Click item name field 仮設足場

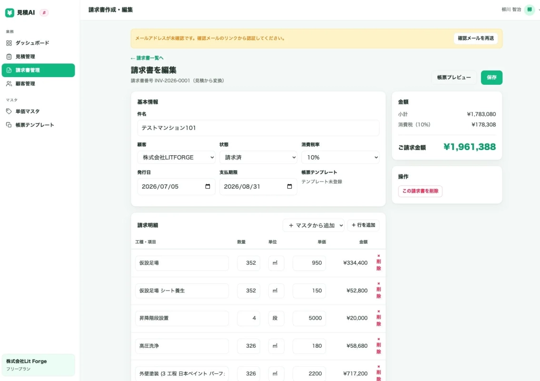pyautogui.click(x=182, y=263)
